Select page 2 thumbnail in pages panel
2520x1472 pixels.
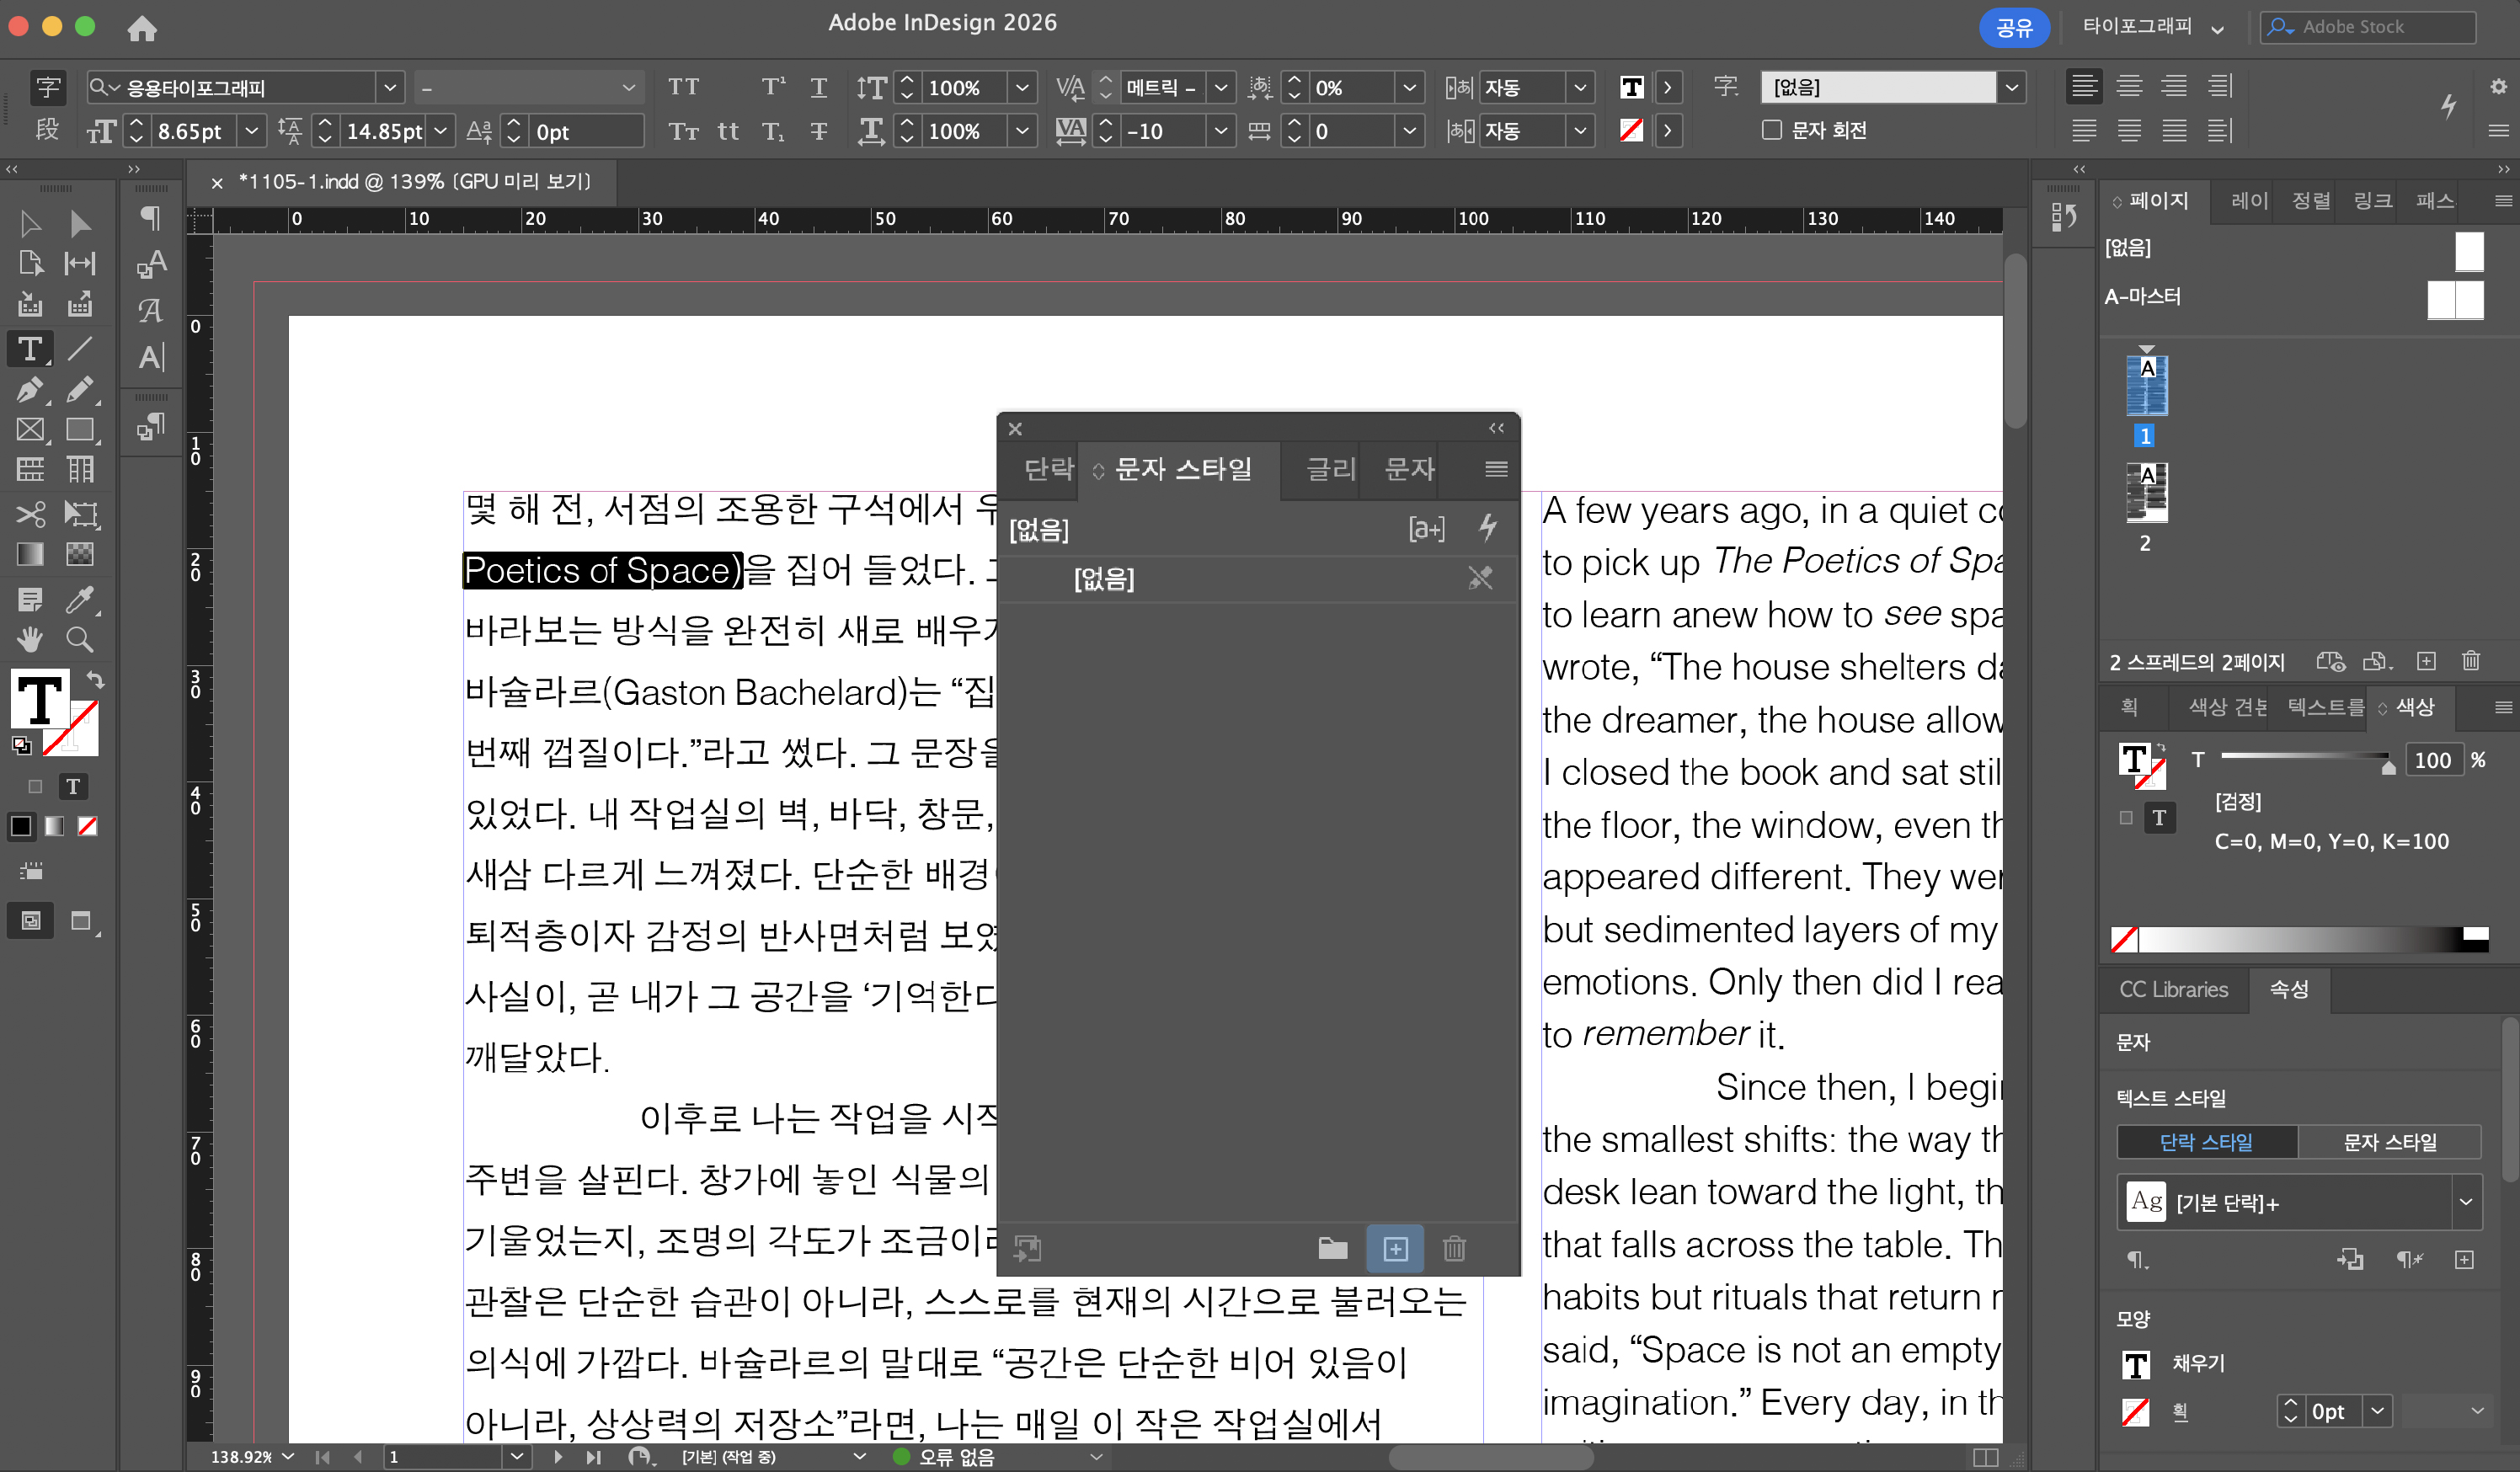click(2146, 492)
